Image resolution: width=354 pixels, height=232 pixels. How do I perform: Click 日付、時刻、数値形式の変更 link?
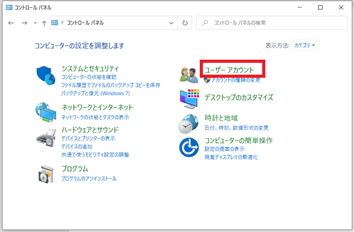pos(237,128)
